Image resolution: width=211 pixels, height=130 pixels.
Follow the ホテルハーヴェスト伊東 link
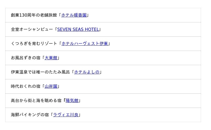[85, 44]
